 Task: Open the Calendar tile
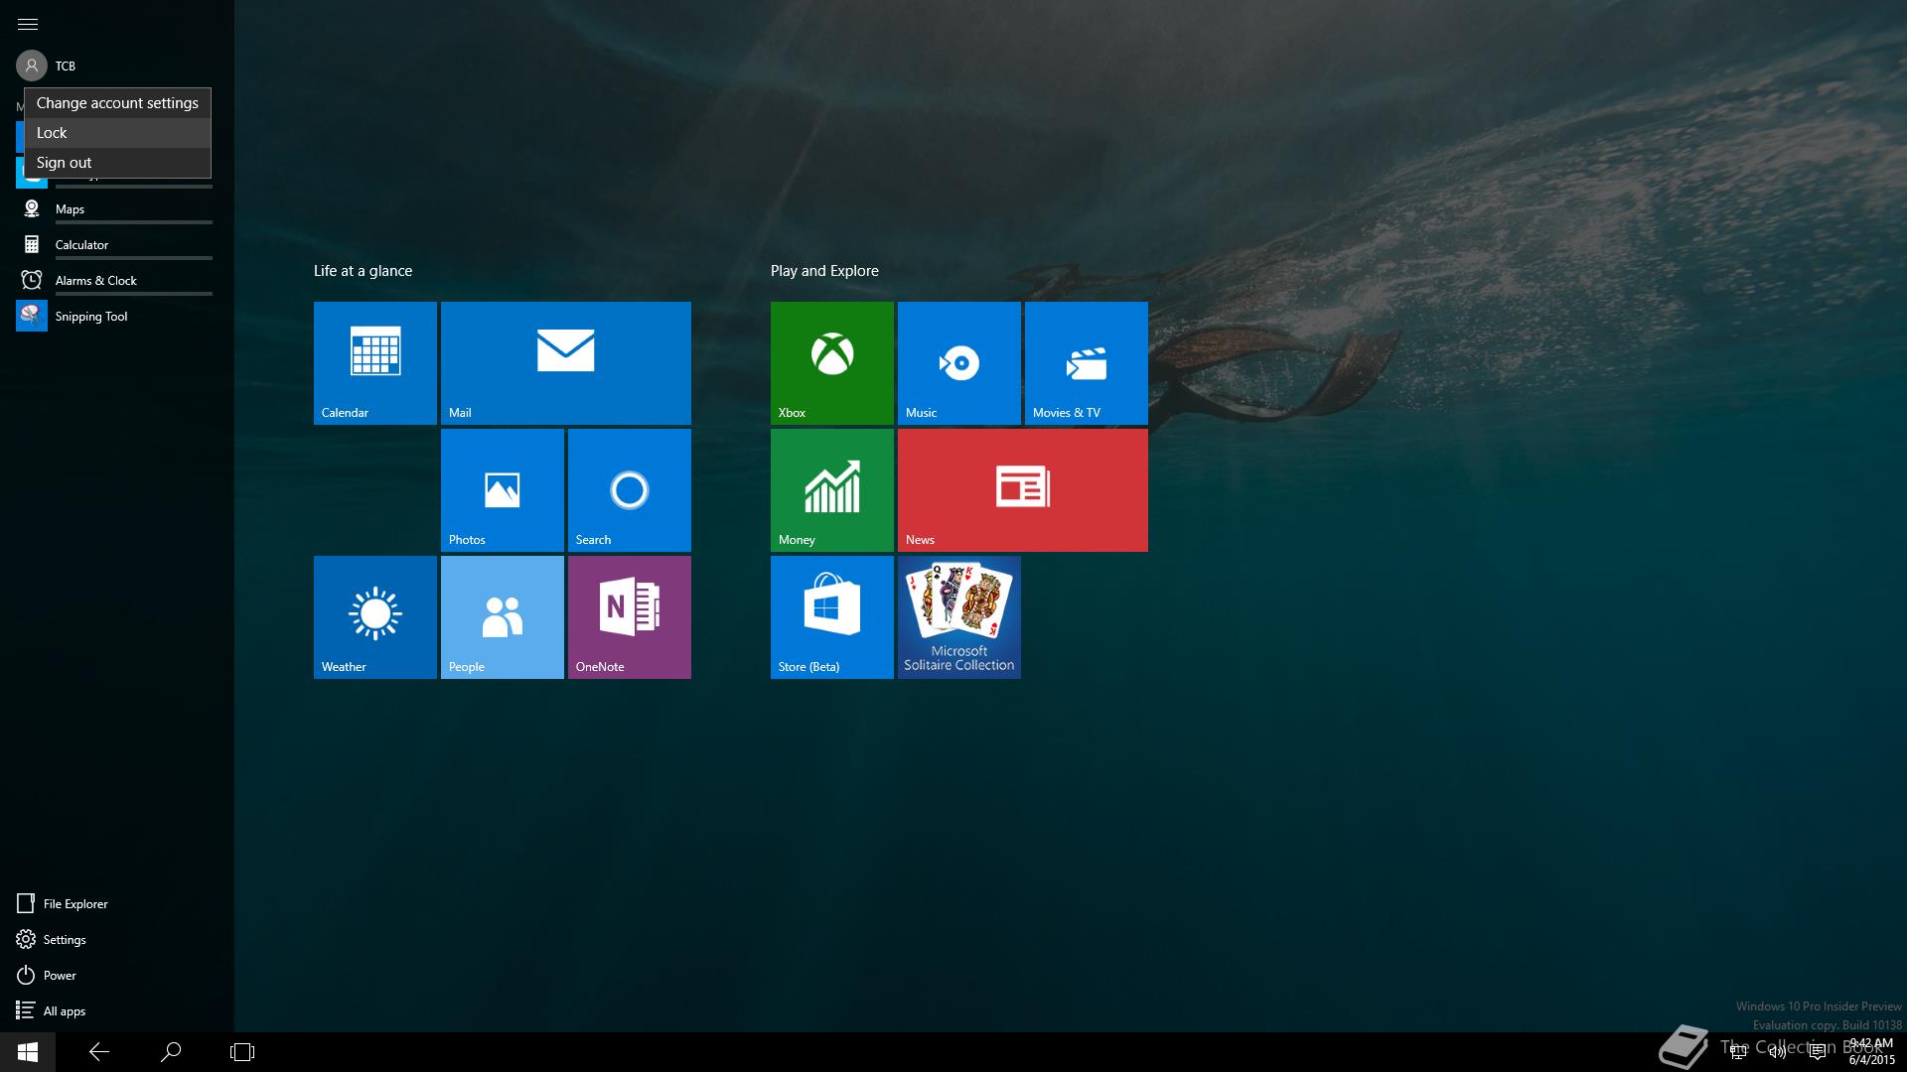[x=374, y=363]
